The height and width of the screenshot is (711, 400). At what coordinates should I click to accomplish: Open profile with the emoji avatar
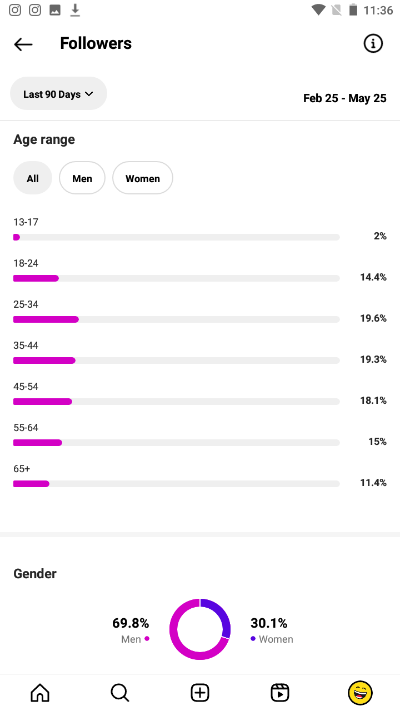(x=360, y=693)
